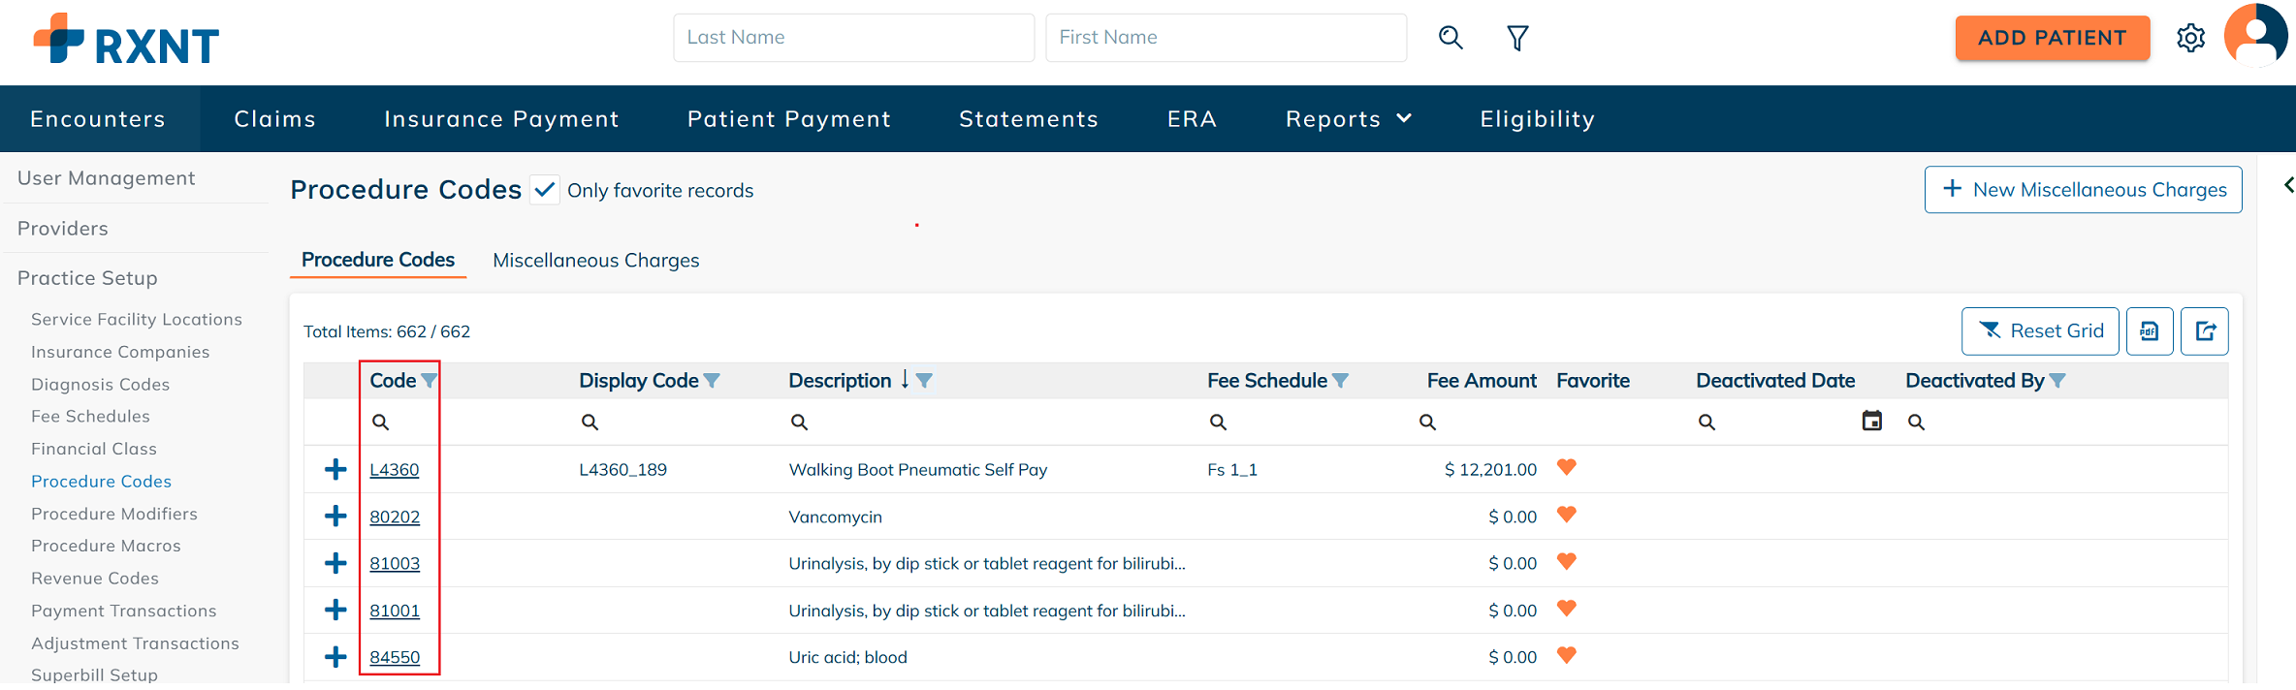Screen dimensions: 2296x690
Task: Expand the L4360 row with plus icon
Action: [x=335, y=470]
